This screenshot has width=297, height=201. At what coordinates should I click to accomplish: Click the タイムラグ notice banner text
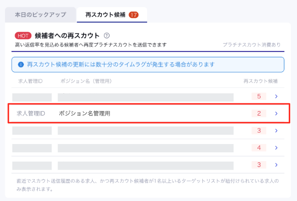point(121,65)
